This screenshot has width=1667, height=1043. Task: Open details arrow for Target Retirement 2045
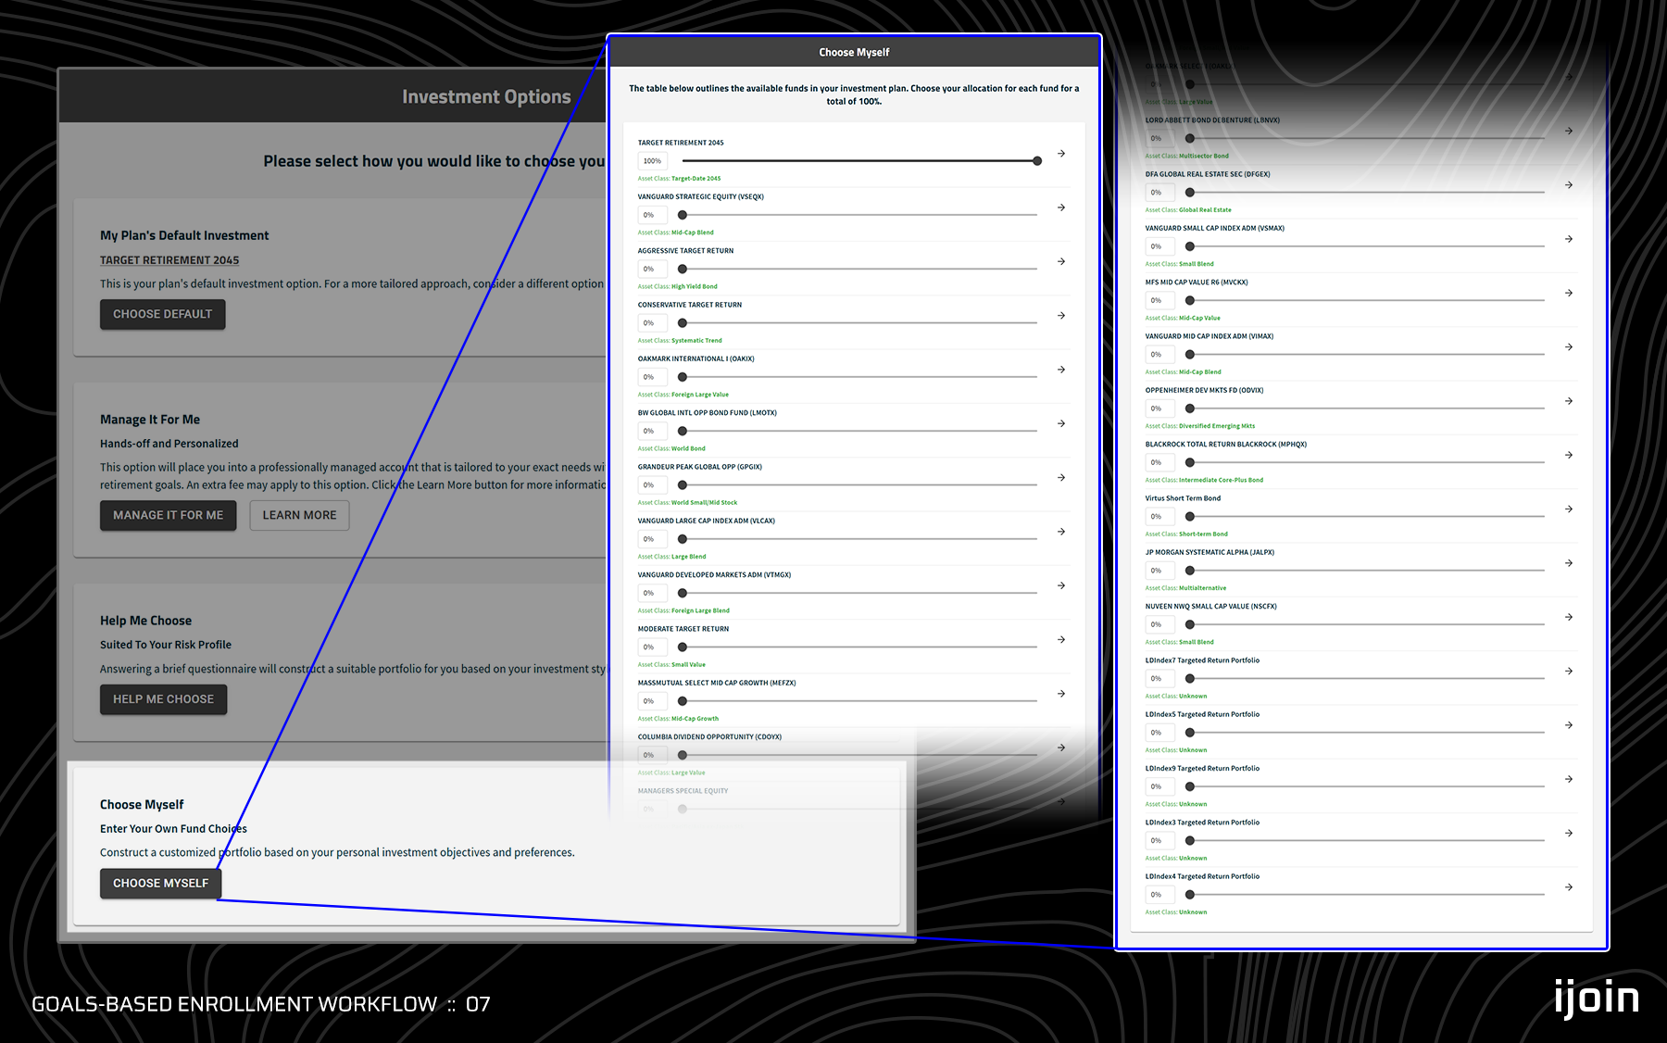pos(1061,154)
